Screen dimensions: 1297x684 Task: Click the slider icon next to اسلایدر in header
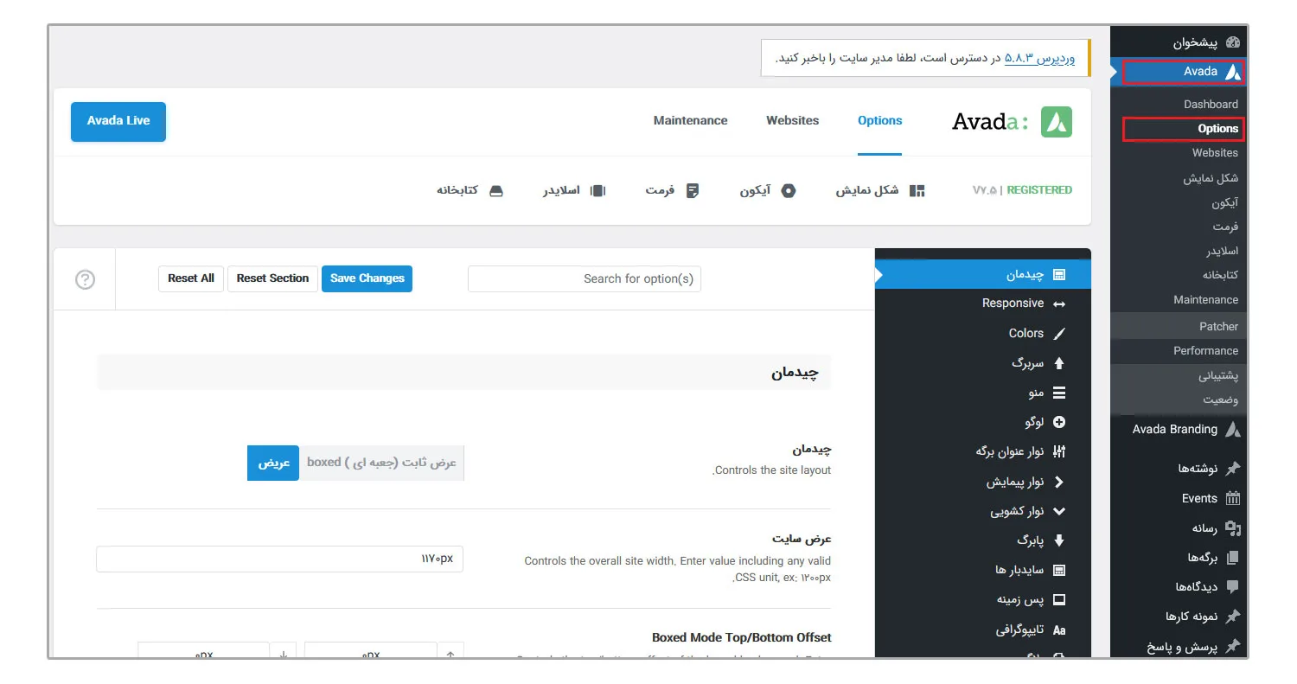(x=597, y=190)
